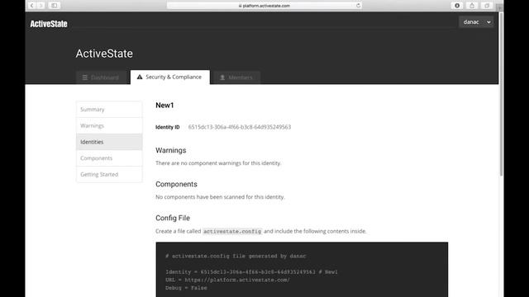Select the Security & Compliance tab

(x=170, y=77)
